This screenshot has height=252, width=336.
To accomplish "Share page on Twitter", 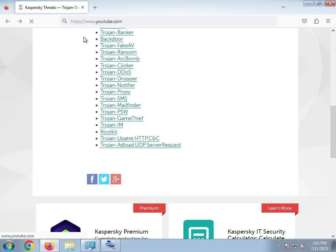I will pyautogui.click(x=104, y=179).
